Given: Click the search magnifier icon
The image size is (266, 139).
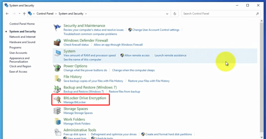Looking at the screenshot, I should (x=257, y=14).
